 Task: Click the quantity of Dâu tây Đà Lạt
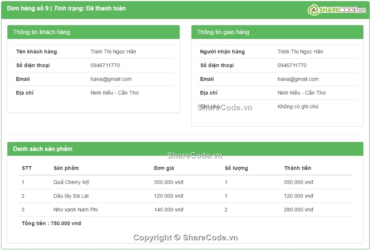coord(226,196)
